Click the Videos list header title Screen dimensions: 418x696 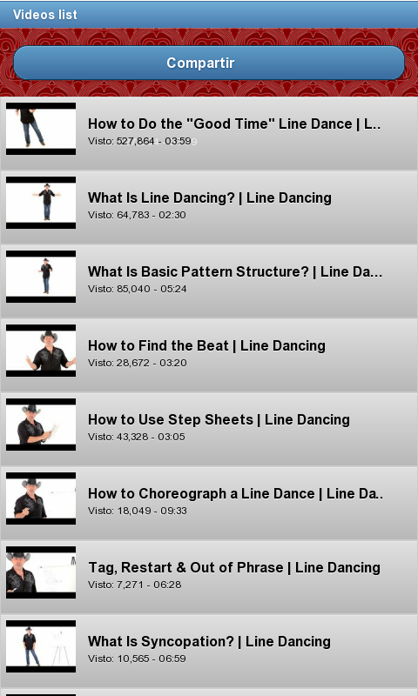(x=45, y=15)
